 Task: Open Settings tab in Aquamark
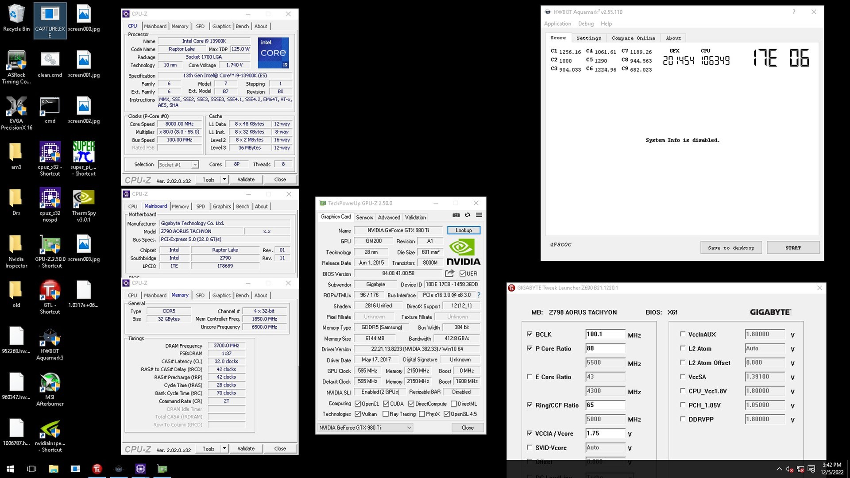[588, 38]
